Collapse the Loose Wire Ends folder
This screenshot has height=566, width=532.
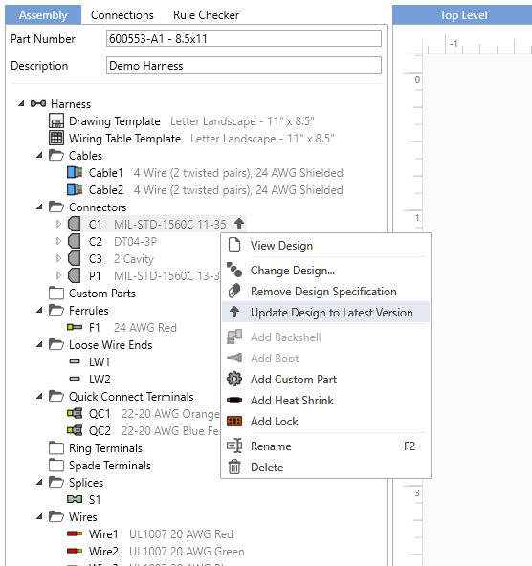40,345
